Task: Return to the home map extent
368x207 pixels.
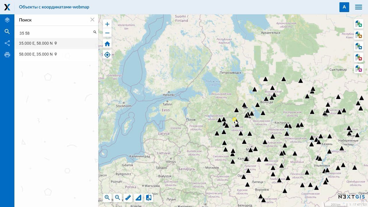Action: [x=107, y=44]
